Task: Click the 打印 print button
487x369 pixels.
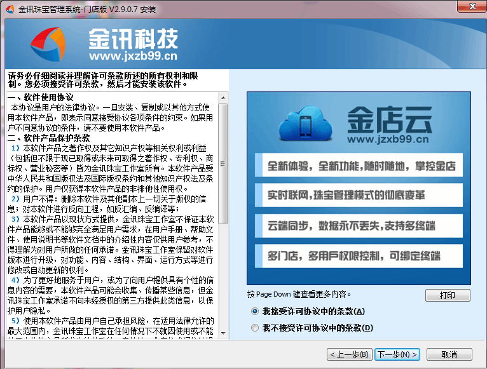Action: pyautogui.click(x=448, y=295)
